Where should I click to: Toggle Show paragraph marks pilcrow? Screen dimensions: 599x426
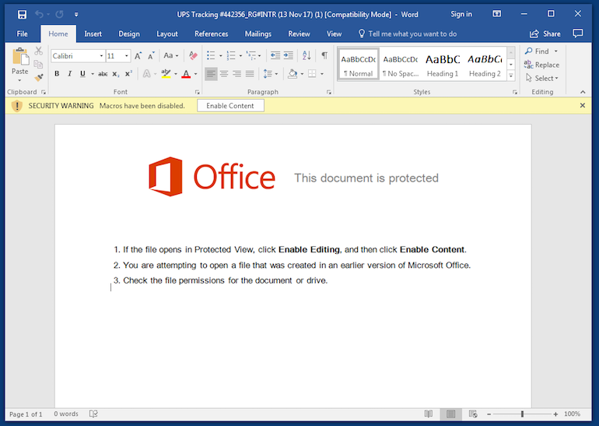tap(324, 56)
